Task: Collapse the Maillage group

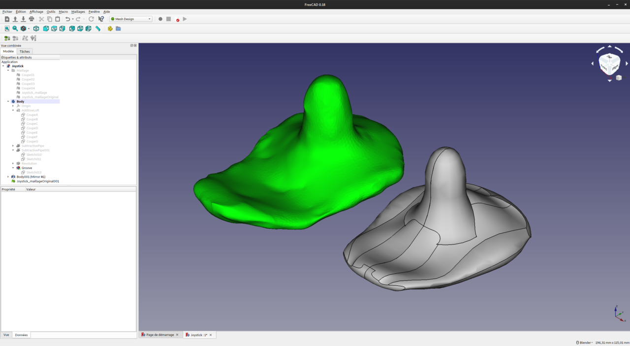Action: pos(8,70)
